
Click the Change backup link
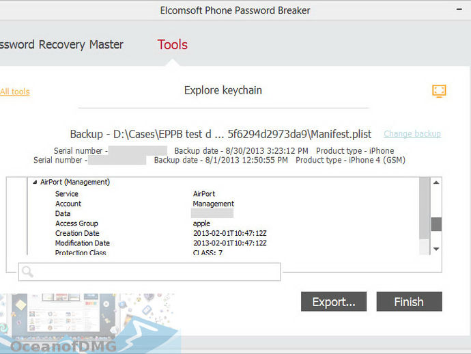pyautogui.click(x=412, y=133)
